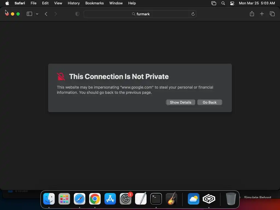Launch GarageBand from the Dock
Viewport: 280px width, 210px height.
pyautogui.click(x=171, y=199)
